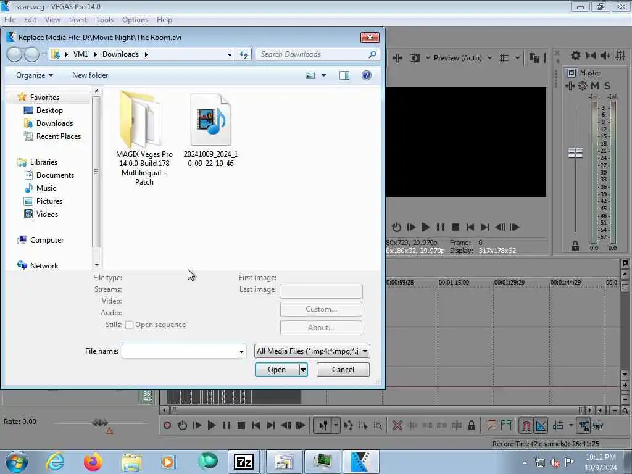This screenshot has height=474, width=632.
Task: Toggle Automatic Crossfades button
Action: [541, 425]
